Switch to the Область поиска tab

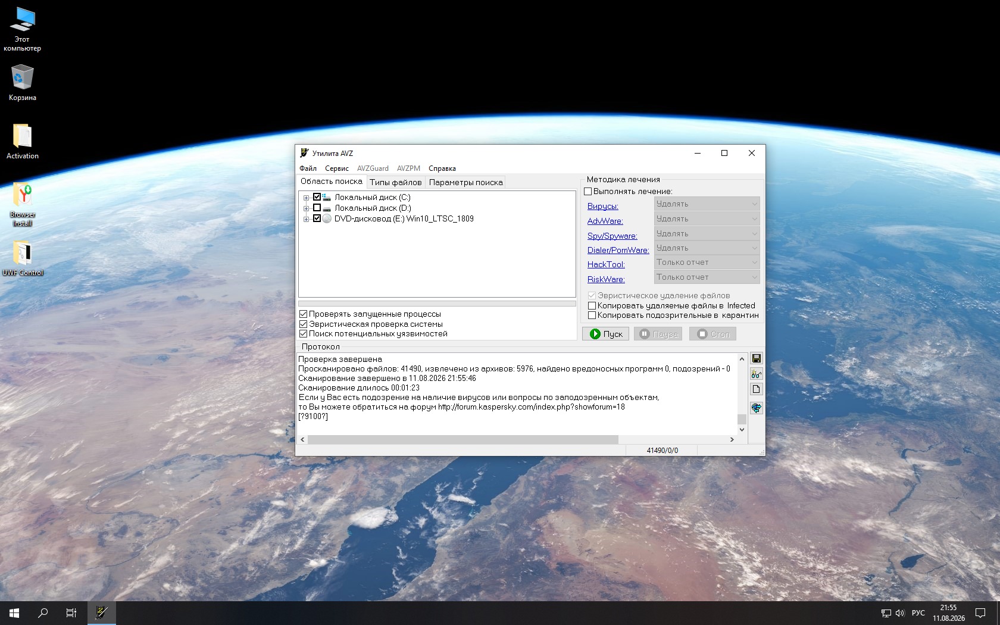click(x=331, y=182)
